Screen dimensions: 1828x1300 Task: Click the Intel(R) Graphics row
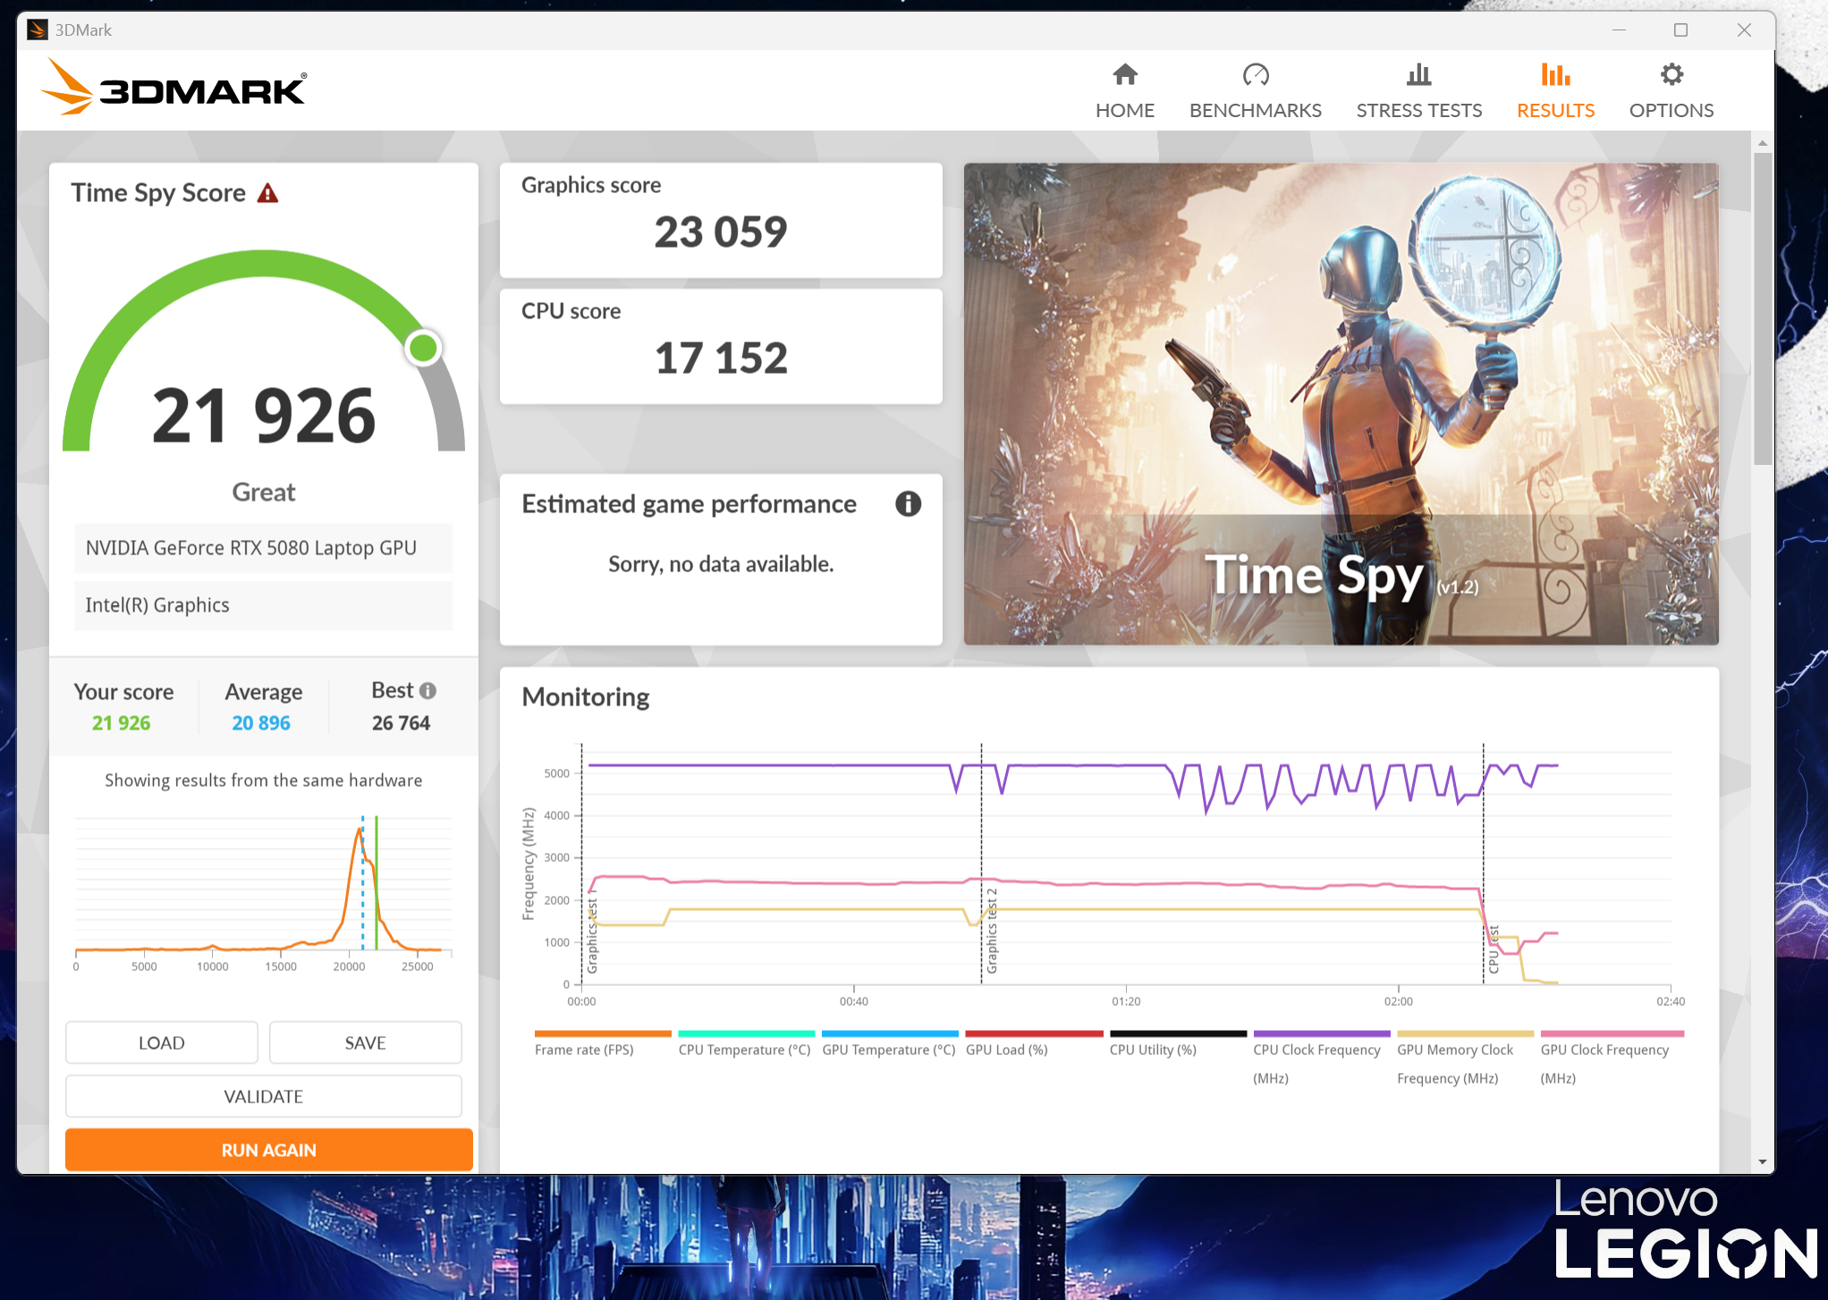(264, 605)
